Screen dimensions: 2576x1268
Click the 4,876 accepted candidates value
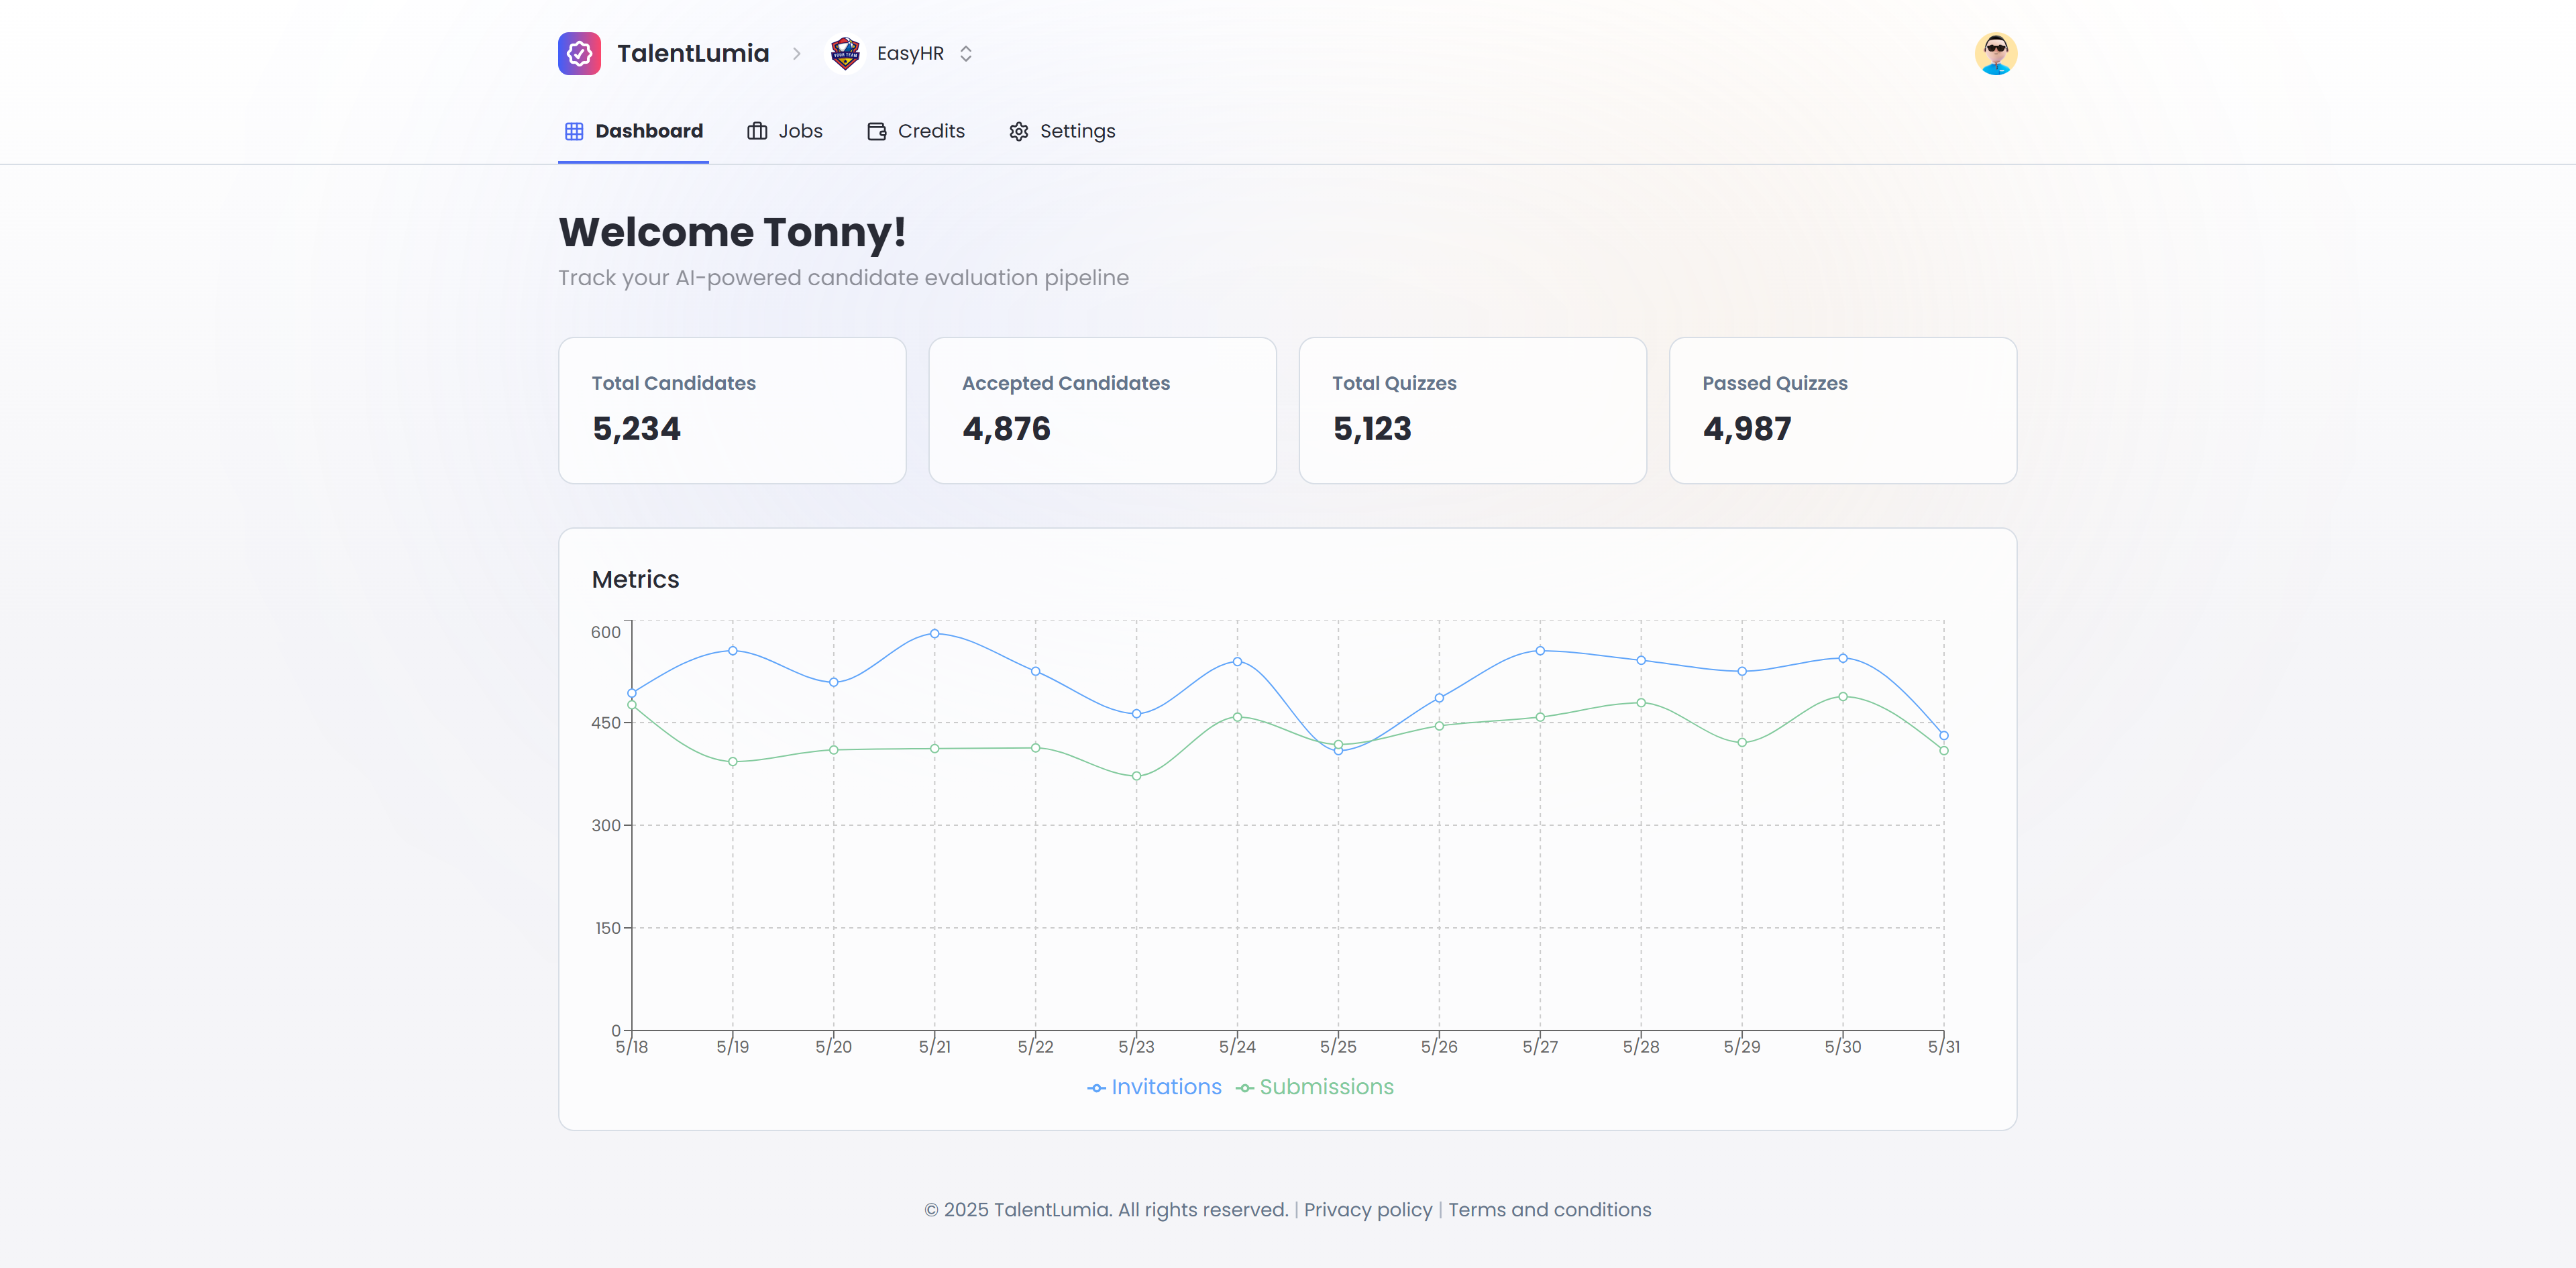tap(1006, 429)
